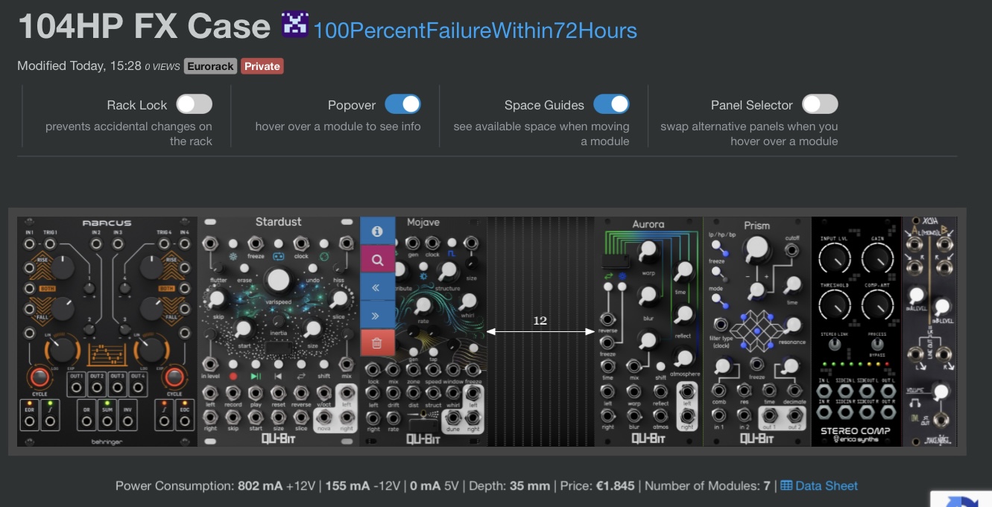Screen dimensions: 992x507
Task: Click the Aurora blur knob
Action: 648,296
